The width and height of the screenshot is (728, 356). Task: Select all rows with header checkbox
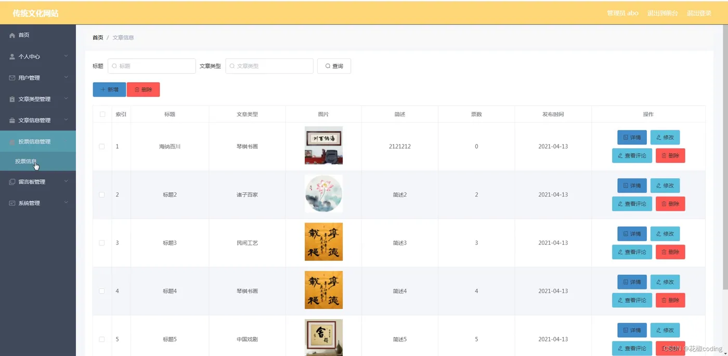[102, 114]
